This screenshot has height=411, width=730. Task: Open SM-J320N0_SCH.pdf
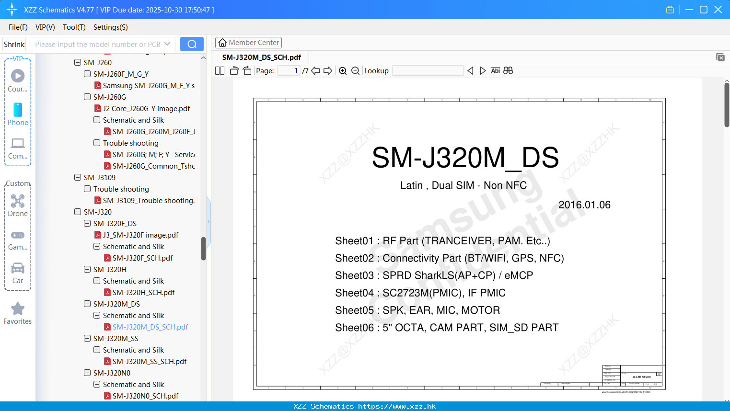141,396
